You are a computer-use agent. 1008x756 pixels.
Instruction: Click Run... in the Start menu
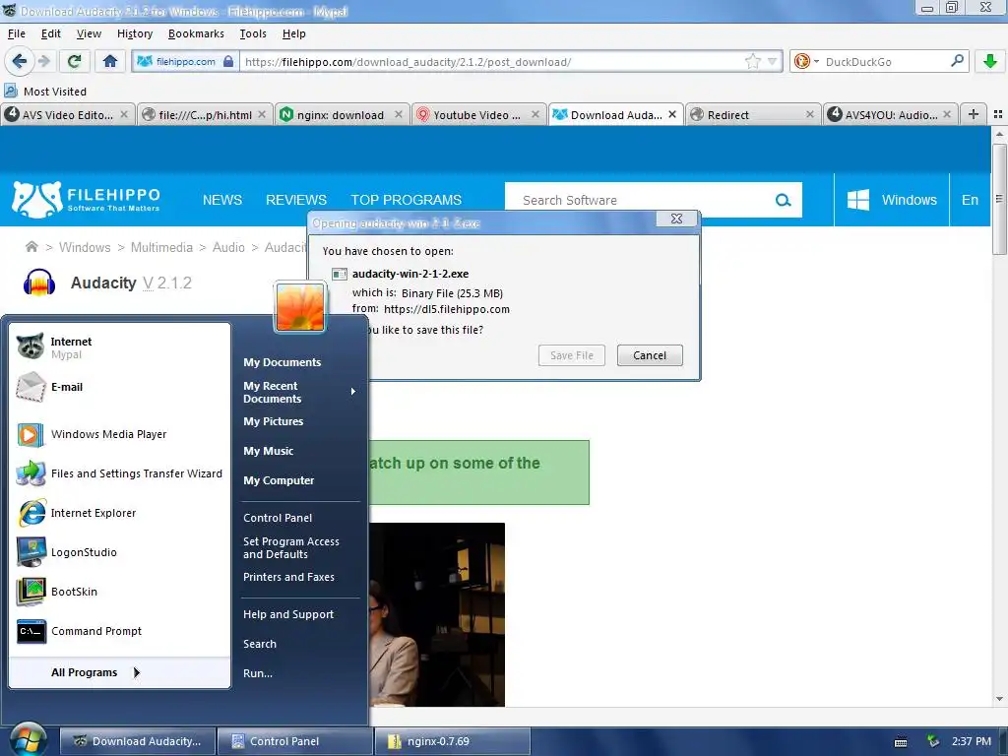click(x=258, y=673)
